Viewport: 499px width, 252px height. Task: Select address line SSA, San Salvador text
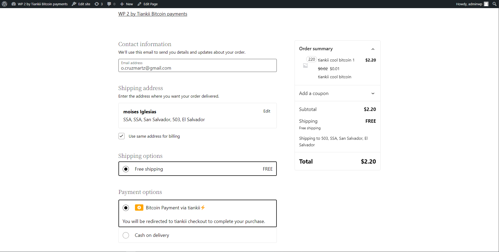click(x=164, y=120)
